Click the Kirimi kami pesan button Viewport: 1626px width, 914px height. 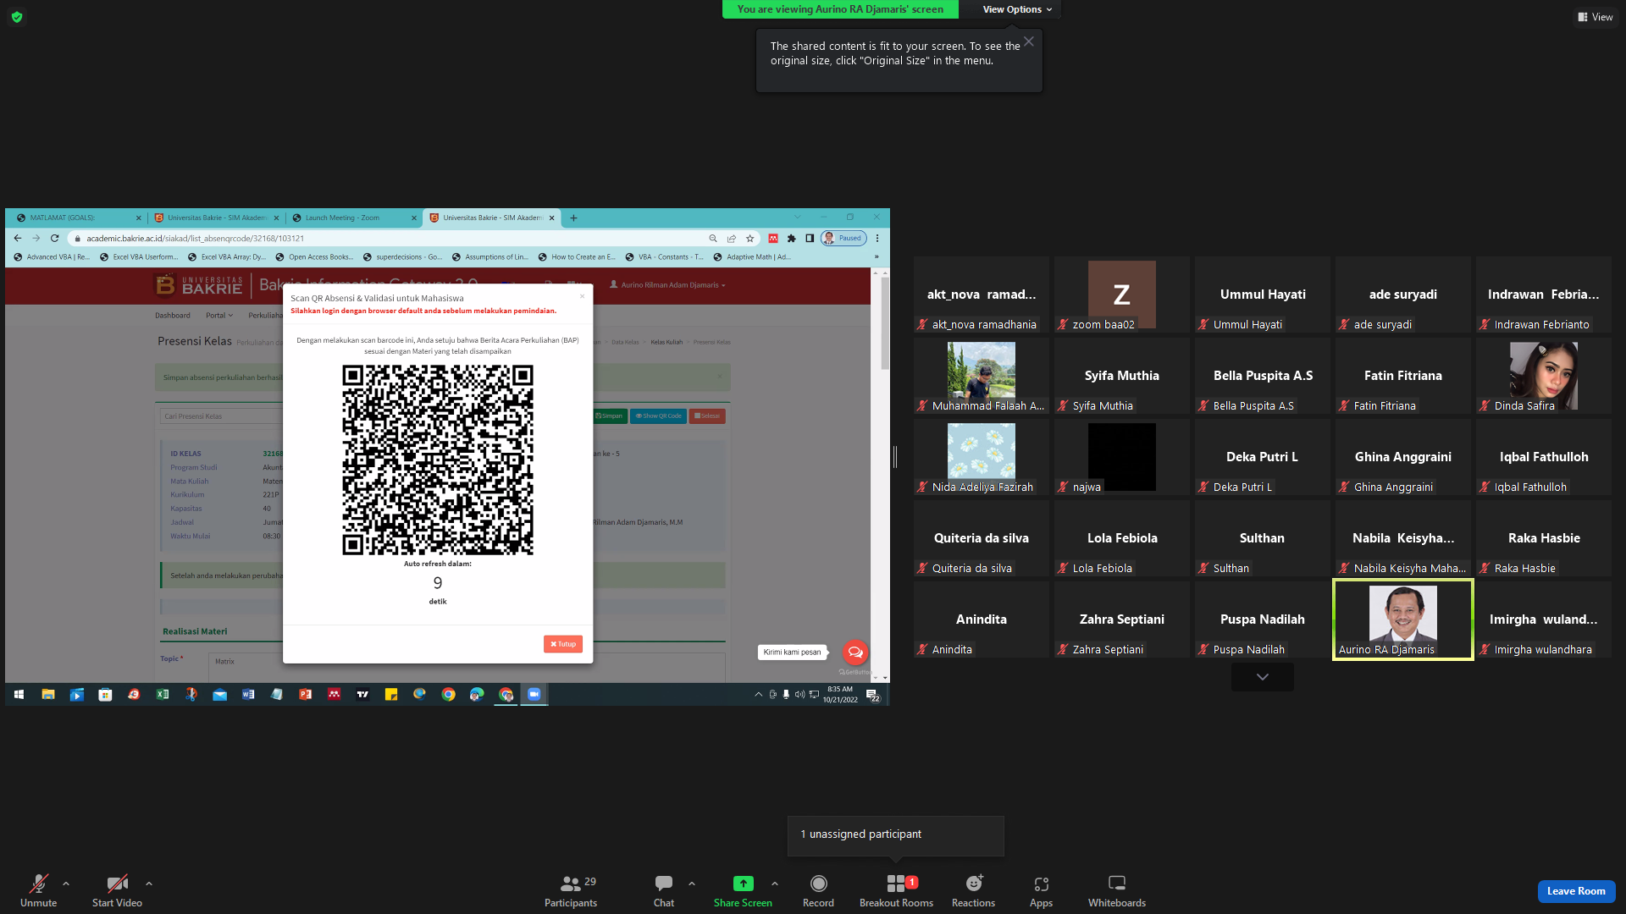coord(792,652)
